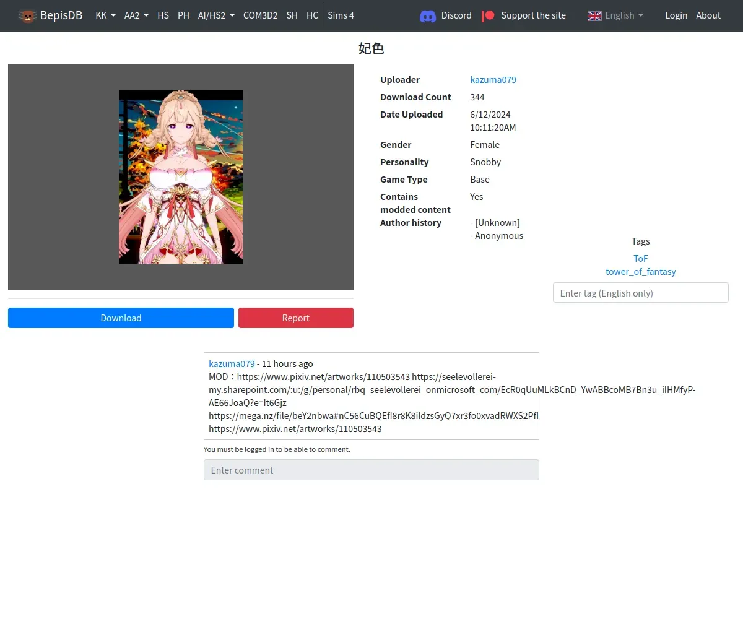The image size is (743, 619).
Task: Open uploader kazuma079 profile link
Action: pyautogui.click(x=493, y=80)
